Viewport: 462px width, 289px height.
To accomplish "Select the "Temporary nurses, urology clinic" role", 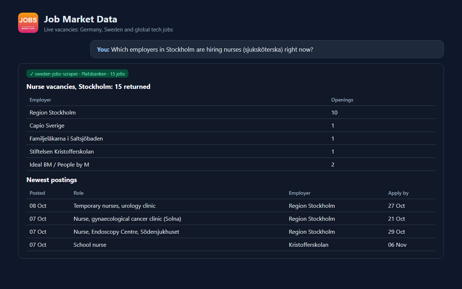I will 114,206.
